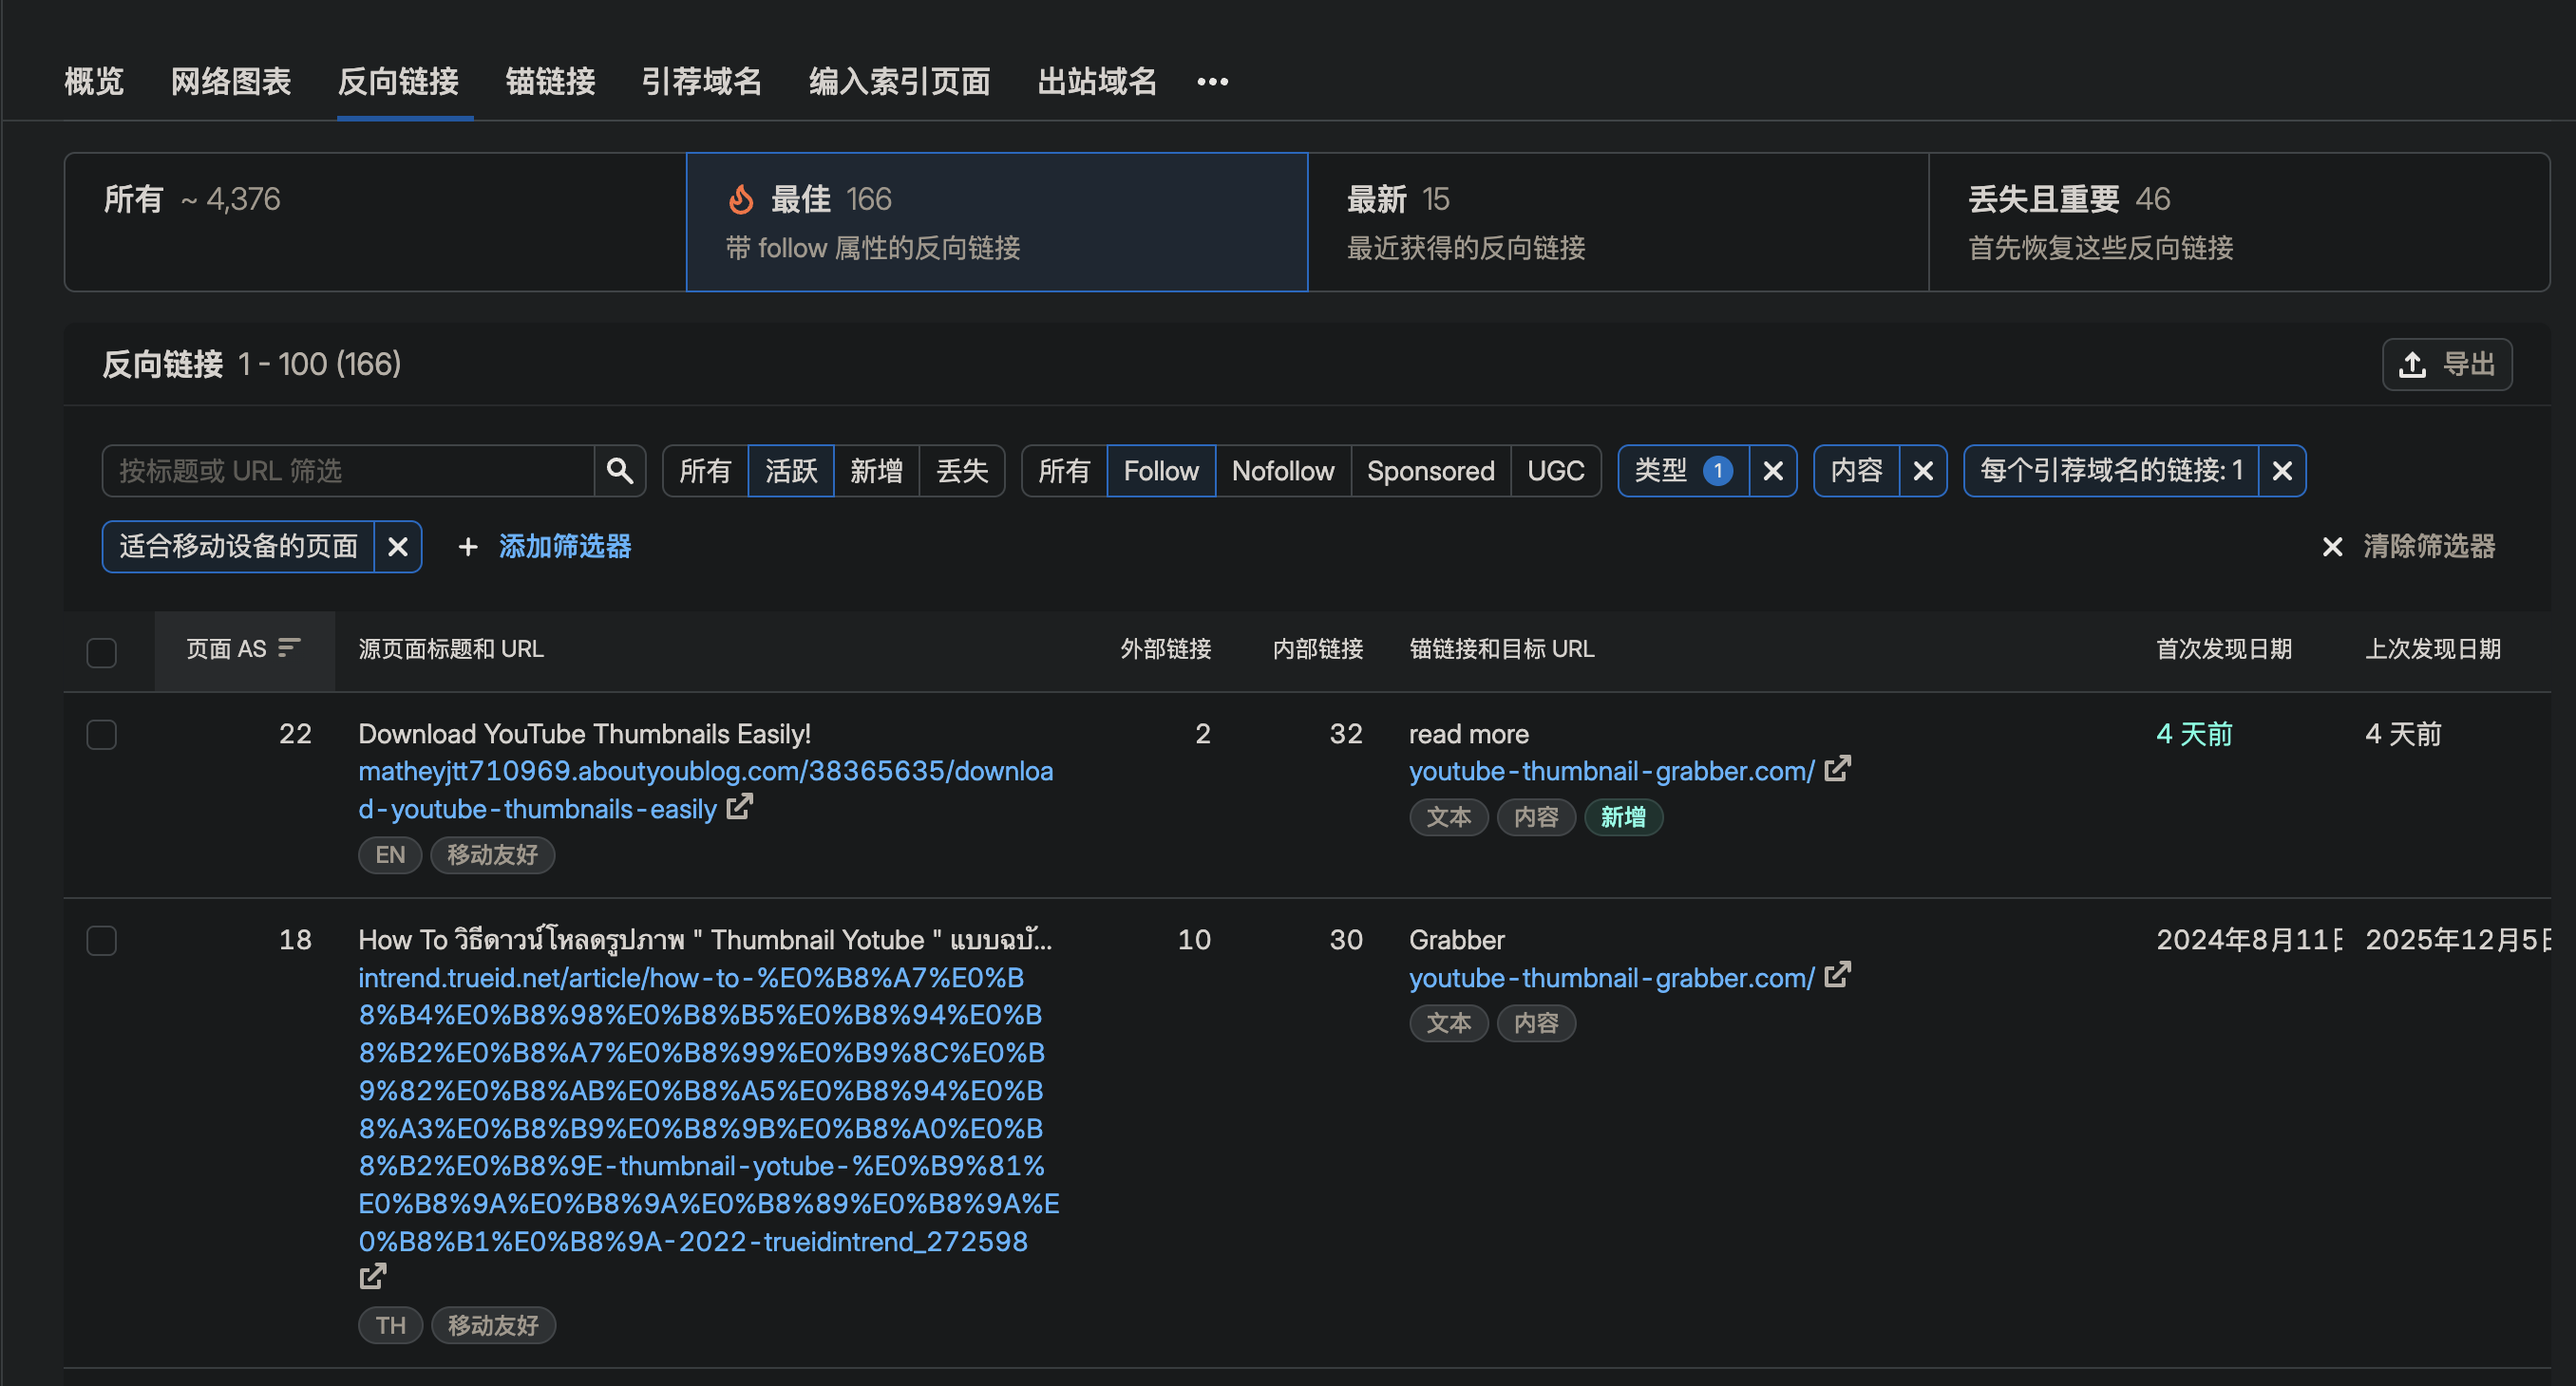This screenshot has width=2576, height=1386.
Task: Remove the 类型 filter with its X
Action: tap(1773, 471)
